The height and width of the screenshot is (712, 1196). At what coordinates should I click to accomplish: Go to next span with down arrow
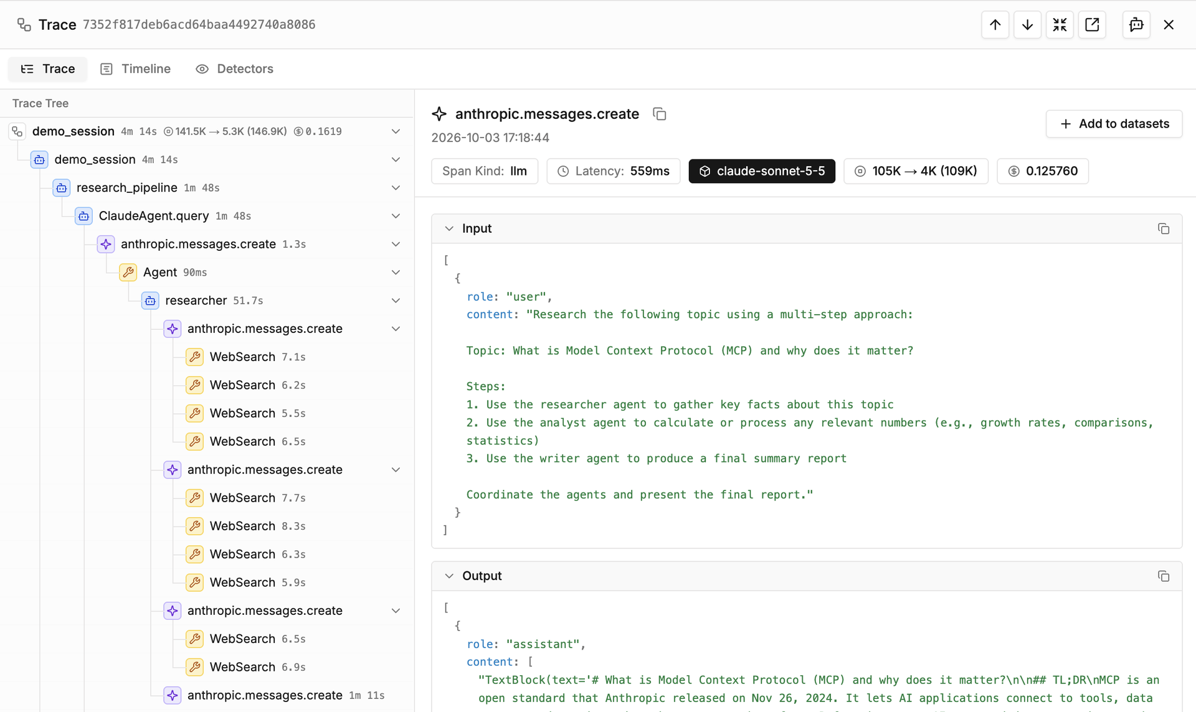[1027, 25]
